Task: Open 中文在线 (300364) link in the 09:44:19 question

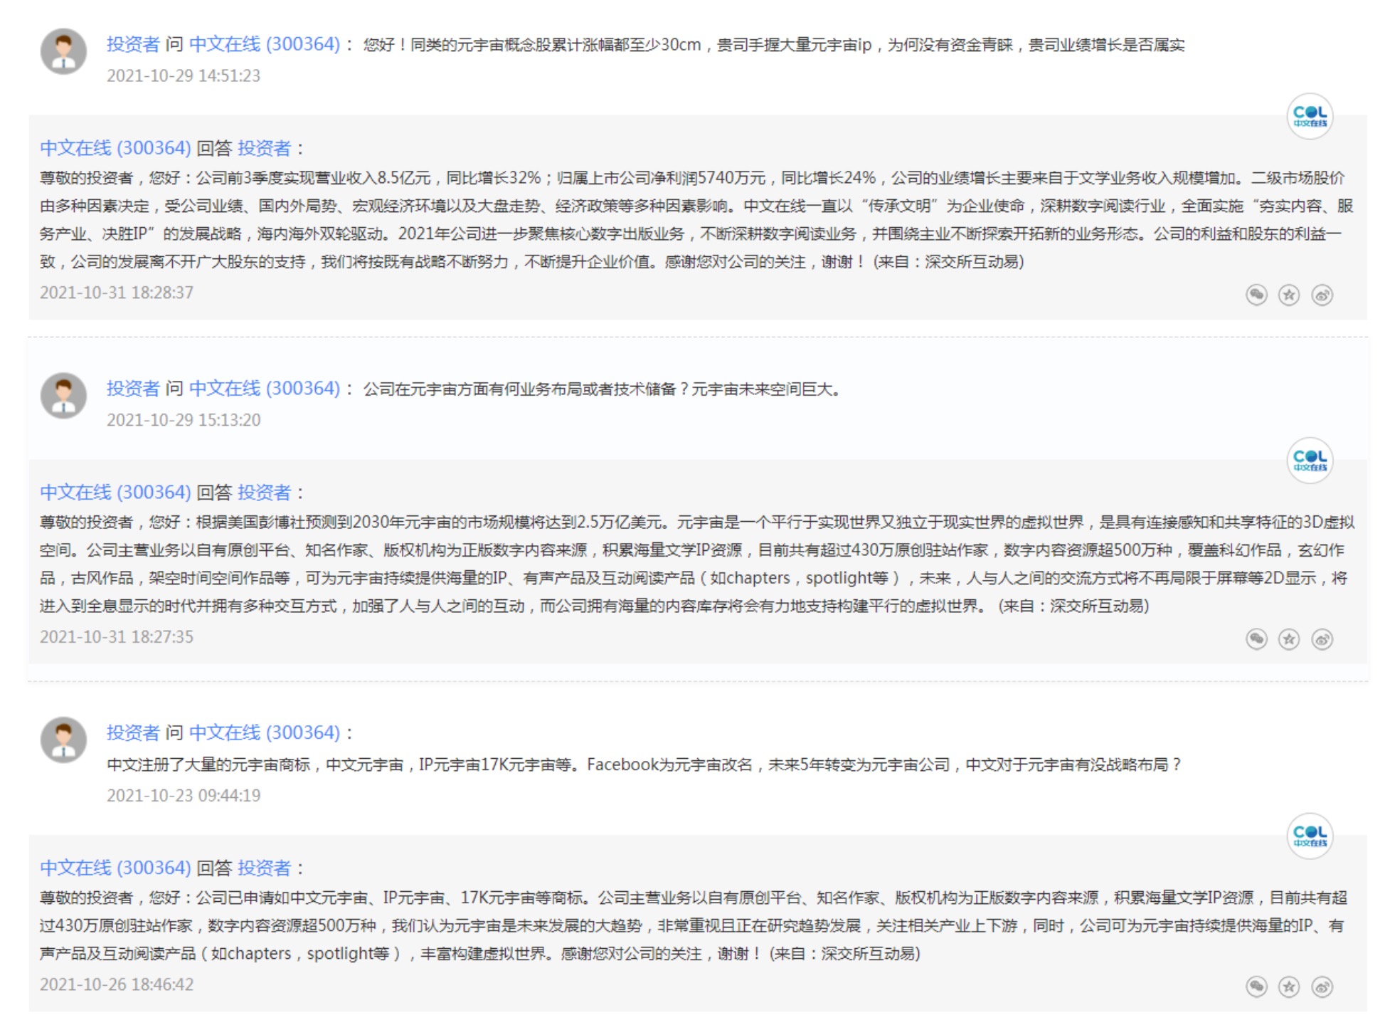Action: (265, 732)
